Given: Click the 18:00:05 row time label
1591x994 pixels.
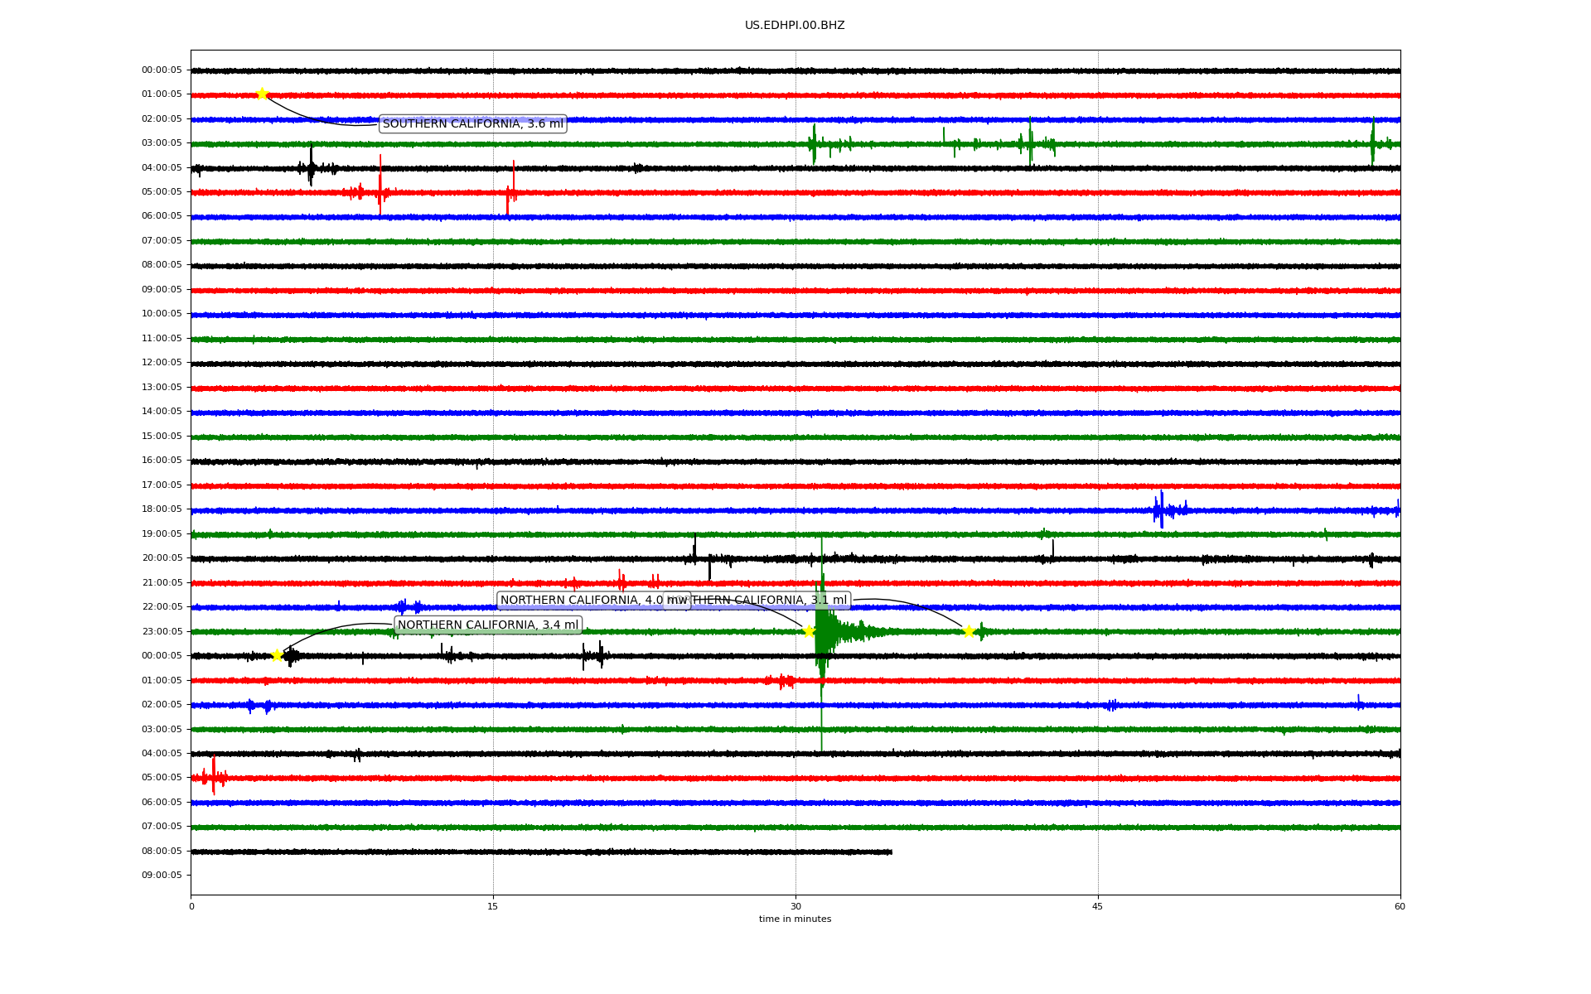Looking at the screenshot, I should [x=162, y=509].
